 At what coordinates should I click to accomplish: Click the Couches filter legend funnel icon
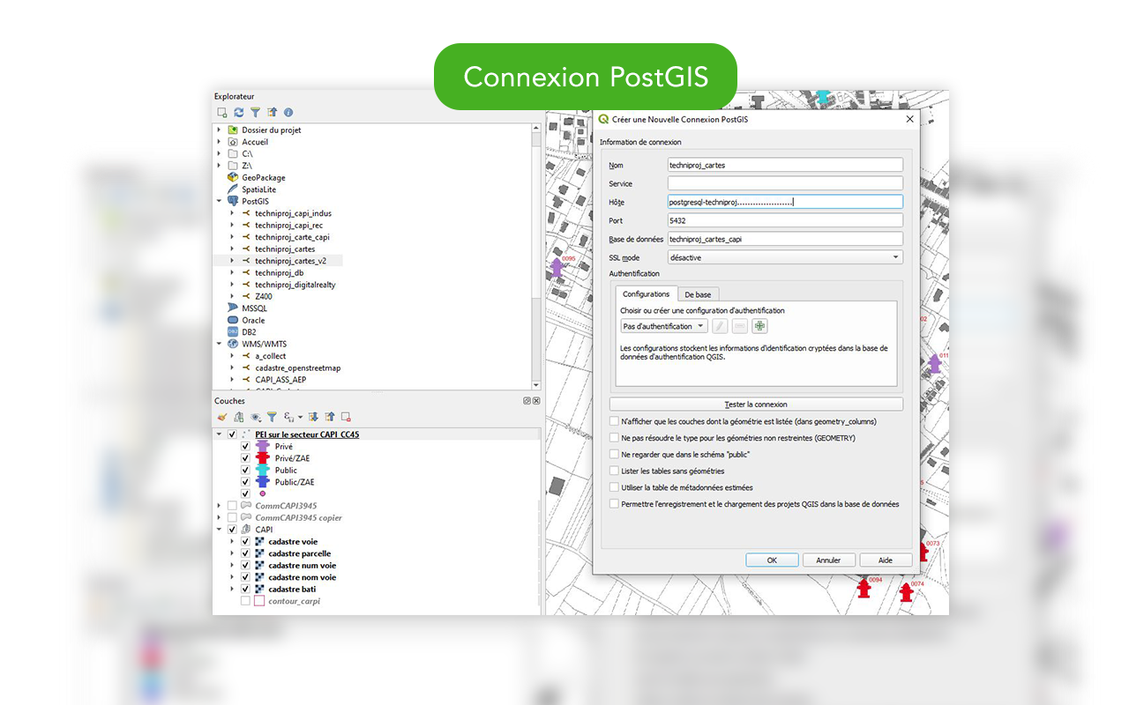pos(272,417)
